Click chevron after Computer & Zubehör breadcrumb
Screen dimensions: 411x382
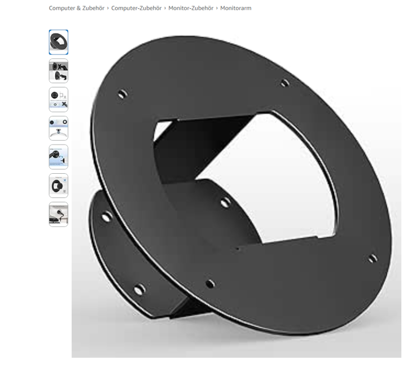(108, 8)
